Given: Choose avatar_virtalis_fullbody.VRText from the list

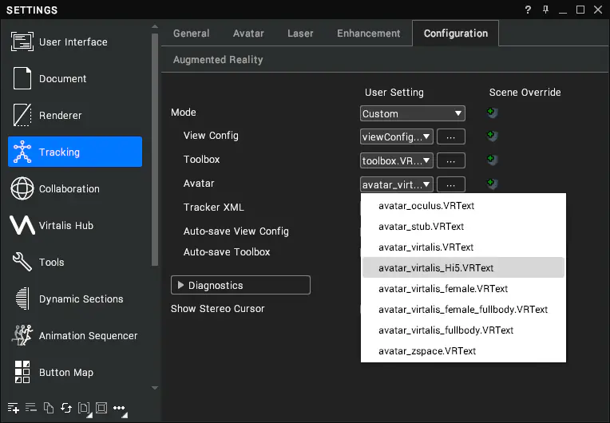Looking at the screenshot, I should point(463,330).
